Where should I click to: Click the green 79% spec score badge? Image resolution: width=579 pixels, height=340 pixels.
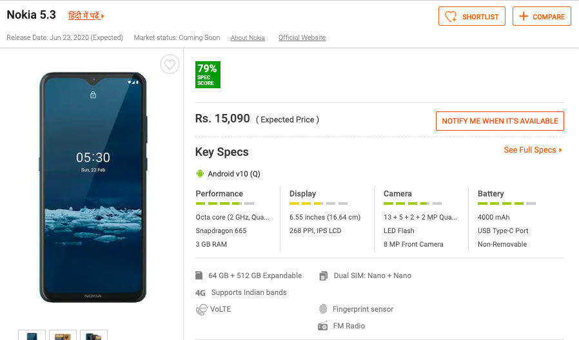208,75
